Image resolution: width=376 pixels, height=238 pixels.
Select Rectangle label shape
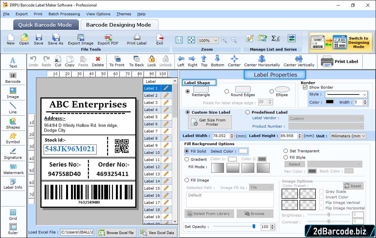[188, 91]
